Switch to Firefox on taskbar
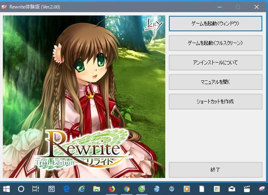The height and width of the screenshot is (195, 268). pyautogui.click(x=112, y=189)
